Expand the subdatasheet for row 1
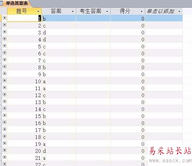 (4, 18)
